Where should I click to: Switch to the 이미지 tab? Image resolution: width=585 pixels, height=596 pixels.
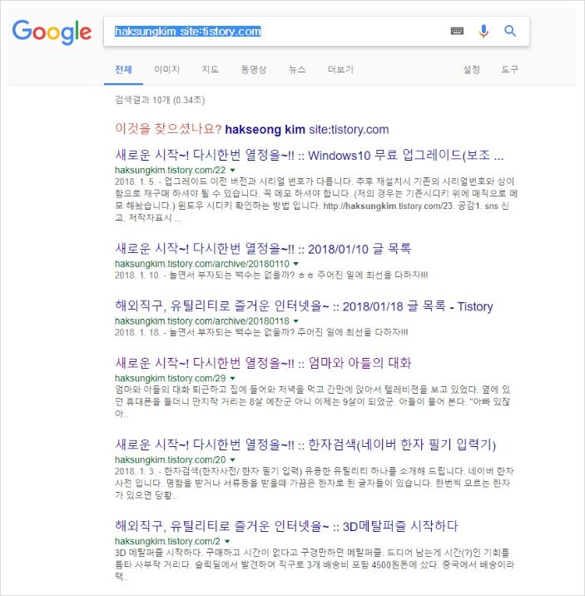click(x=166, y=70)
